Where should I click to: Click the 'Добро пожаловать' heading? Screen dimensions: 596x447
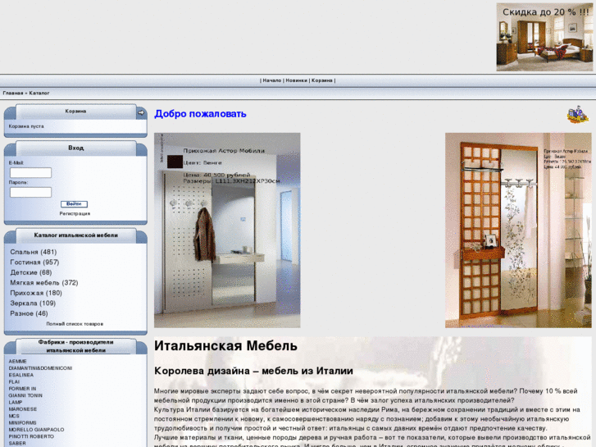pos(200,114)
